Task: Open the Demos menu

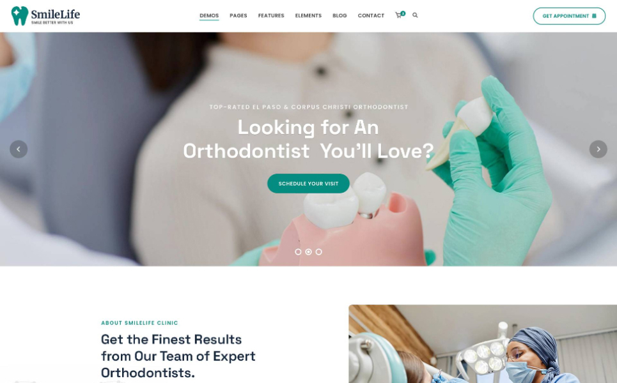Action: (209, 16)
